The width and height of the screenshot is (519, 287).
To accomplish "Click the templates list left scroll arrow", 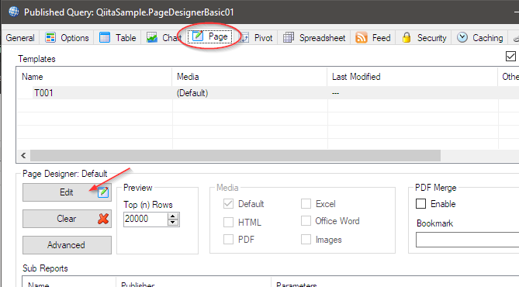I will click(23, 156).
